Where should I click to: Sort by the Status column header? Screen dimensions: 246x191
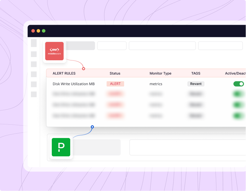pyautogui.click(x=115, y=73)
